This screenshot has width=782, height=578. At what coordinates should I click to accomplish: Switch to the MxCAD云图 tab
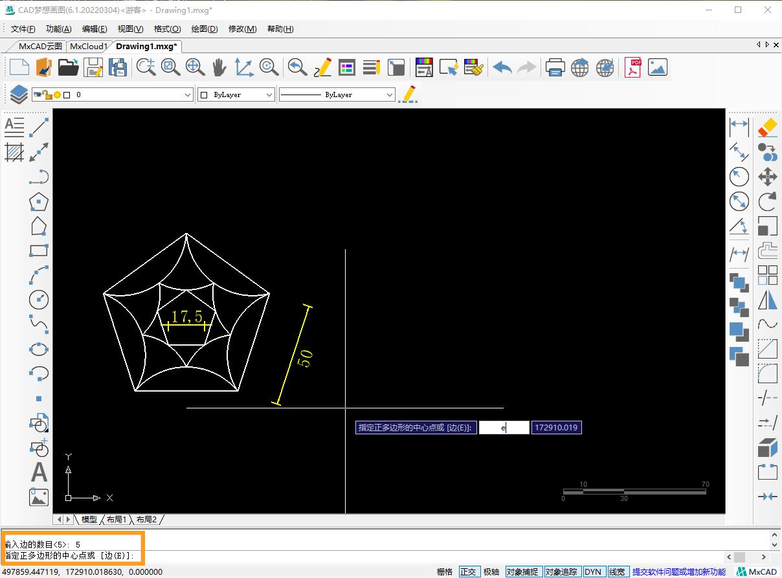pos(40,46)
